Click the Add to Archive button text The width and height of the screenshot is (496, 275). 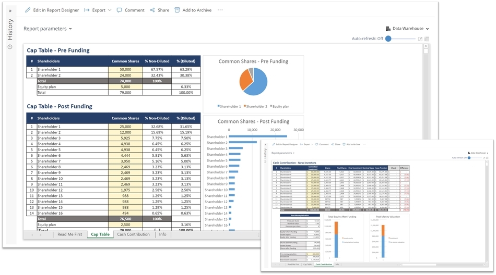pyautogui.click(x=197, y=10)
